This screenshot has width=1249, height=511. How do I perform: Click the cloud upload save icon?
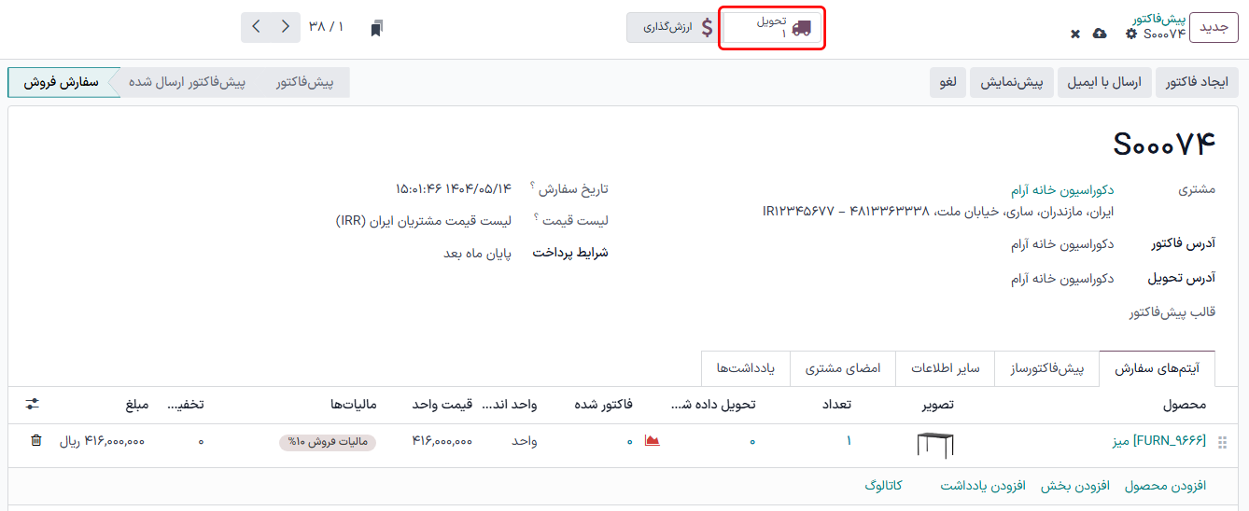(1100, 34)
